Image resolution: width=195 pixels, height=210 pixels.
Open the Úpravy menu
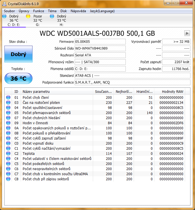coord(24,11)
